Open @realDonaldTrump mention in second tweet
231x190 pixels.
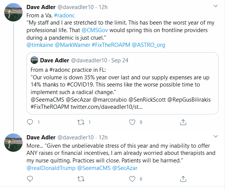(x=51, y=168)
